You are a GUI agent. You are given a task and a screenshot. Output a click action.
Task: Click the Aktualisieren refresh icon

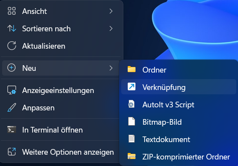point(12,46)
